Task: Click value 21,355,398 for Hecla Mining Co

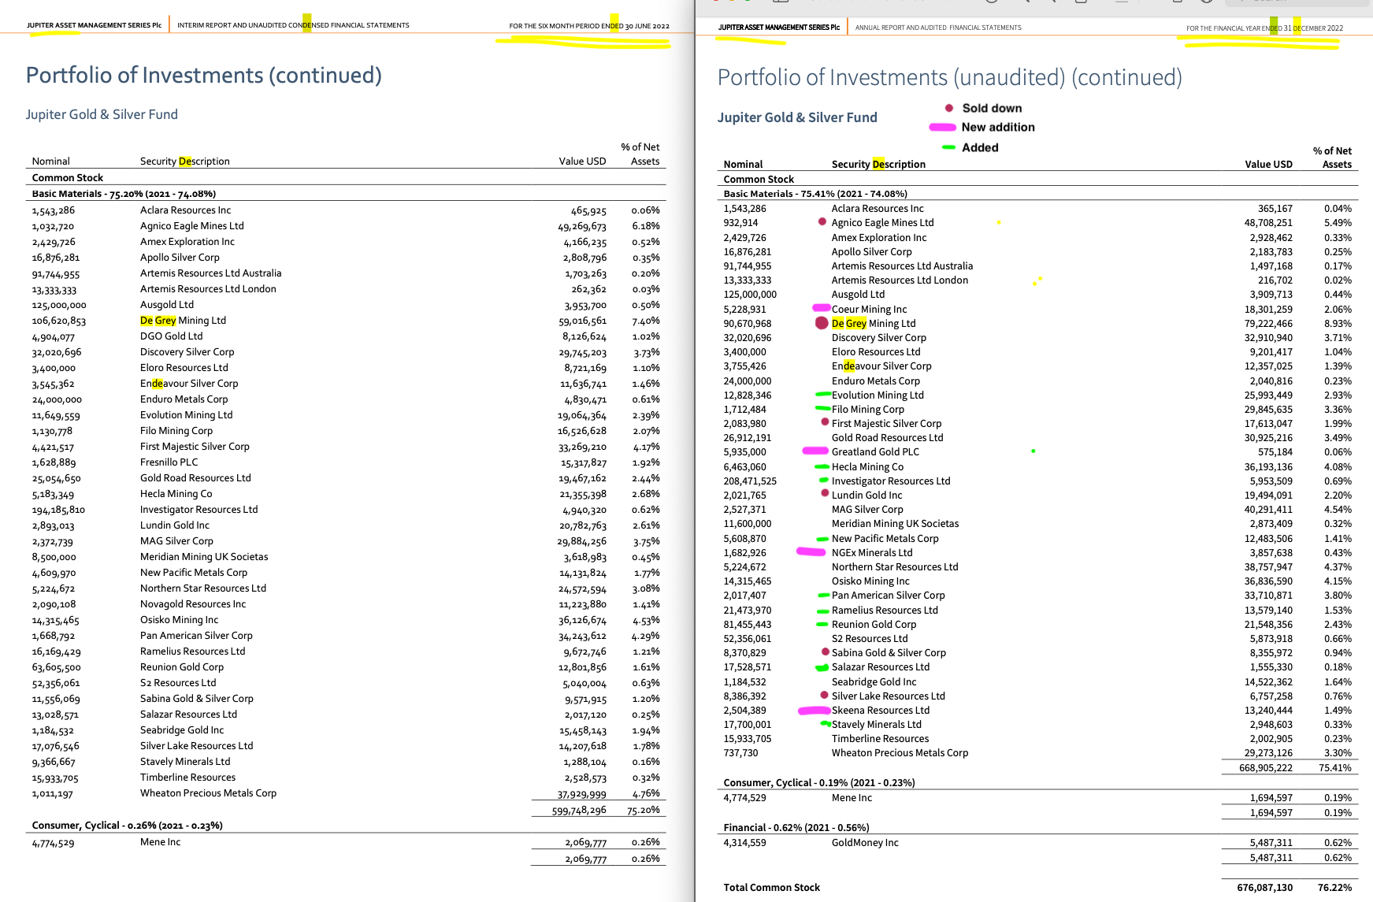Action: (x=582, y=495)
